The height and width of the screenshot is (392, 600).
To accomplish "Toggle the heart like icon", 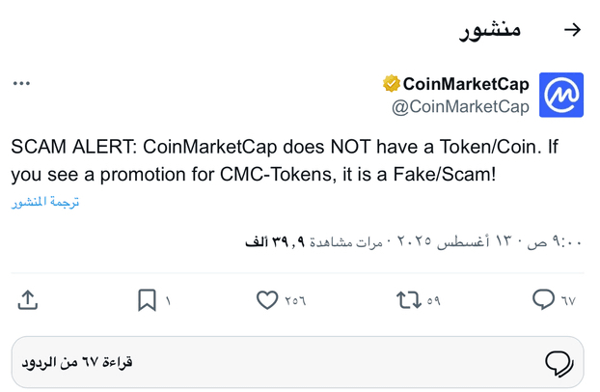I will pyautogui.click(x=267, y=299).
